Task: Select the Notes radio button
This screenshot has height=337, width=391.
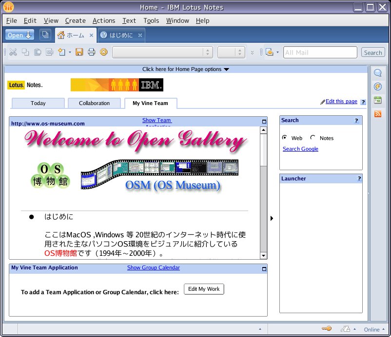Action: (313, 137)
